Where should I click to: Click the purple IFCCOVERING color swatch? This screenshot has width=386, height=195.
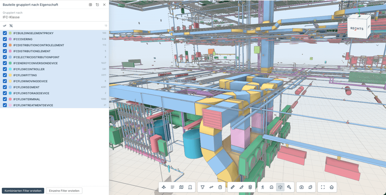click(10, 39)
